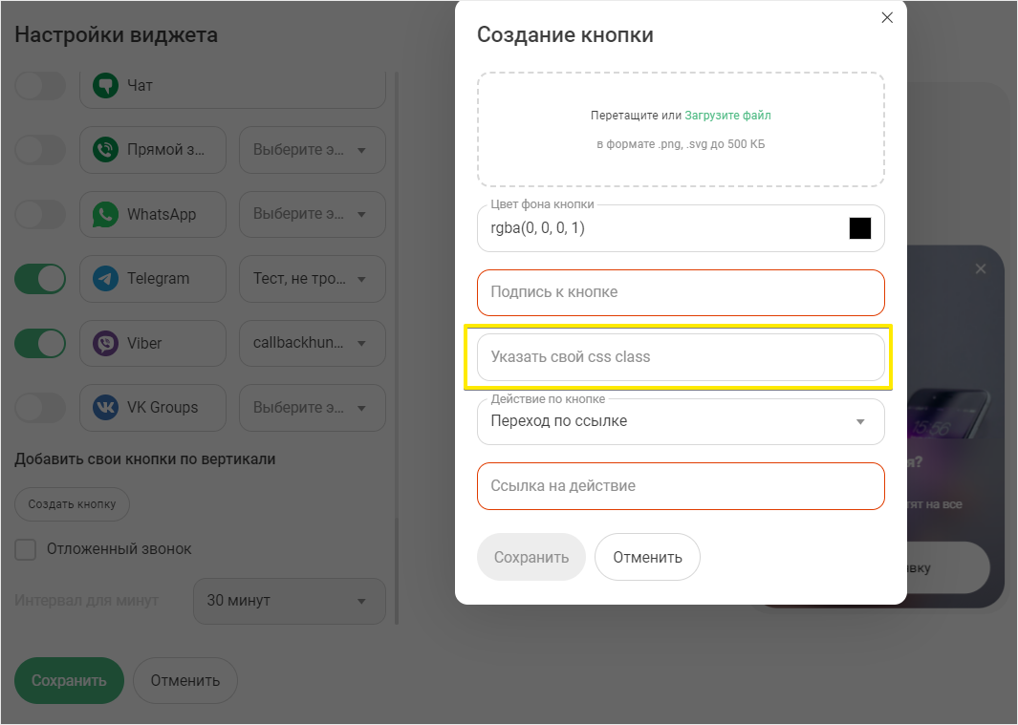This screenshot has height=725, width=1018.
Task: Click the WhatsApp channel label
Action: [x=162, y=214]
